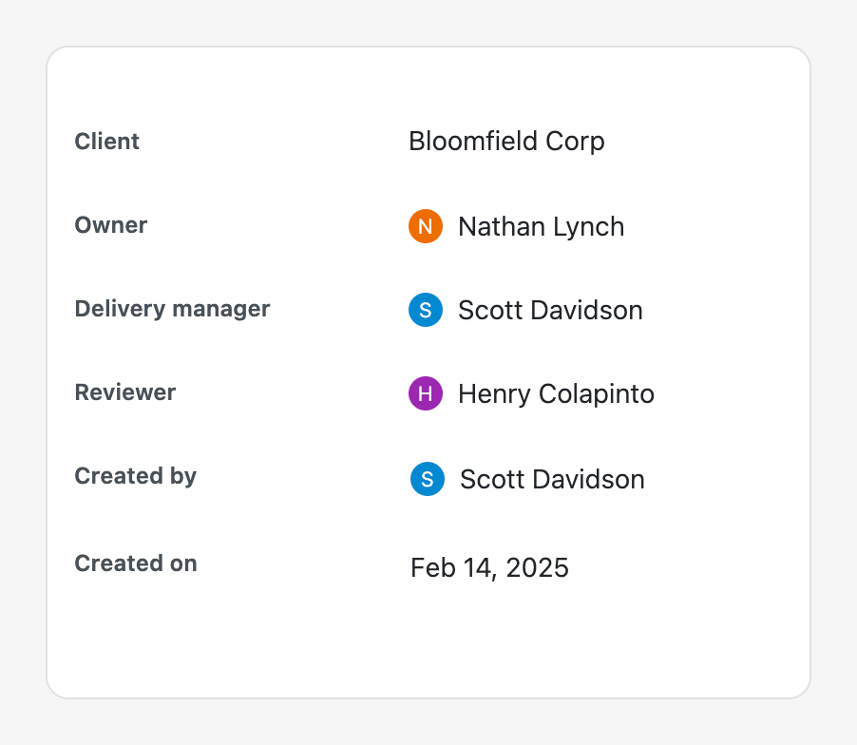857x745 pixels.
Task: Click Nathan Lynch's orange N avatar
Action: (426, 226)
